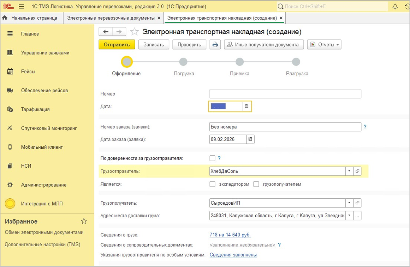Viewport: 410px width, 267px height.
Task: Expand the Грузополучатель dropdown list
Action: tap(349, 203)
